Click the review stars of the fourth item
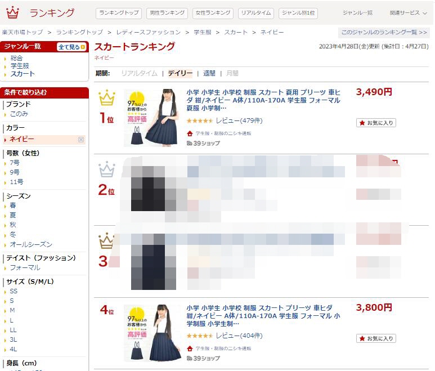Image resolution: width=435 pixels, height=371 pixels. tap(200, 336)
